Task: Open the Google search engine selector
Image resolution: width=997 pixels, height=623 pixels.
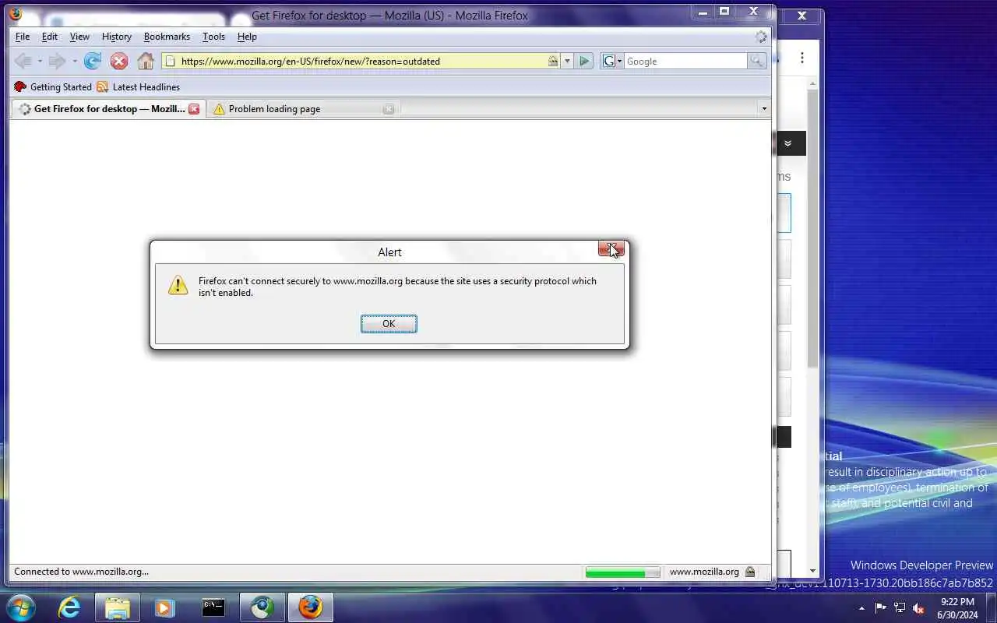Action: [x=613, y=61]
